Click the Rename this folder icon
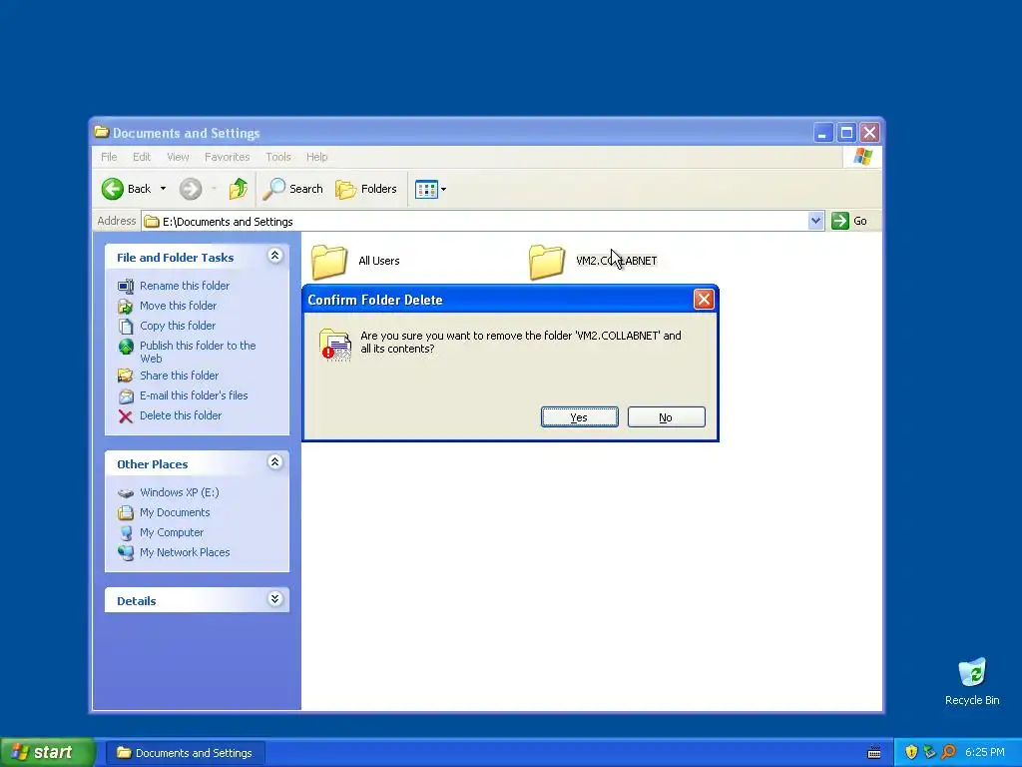The image size is (1022, 767). pyautogui.click(x=126, y=286)
